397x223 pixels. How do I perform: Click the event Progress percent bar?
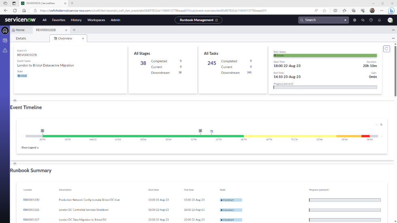pyautogui.click(x=325, y=87)
